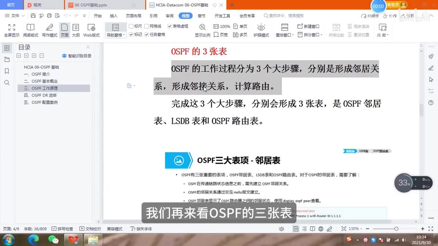Click Missing Fonts (缺失字体) in status bar
The height and width of the screenshot is (246, 438).
(x=141, y=229)
